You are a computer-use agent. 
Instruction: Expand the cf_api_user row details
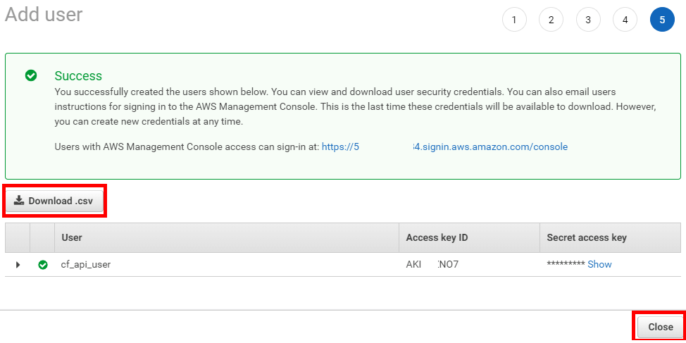click(x=18, y=265)
